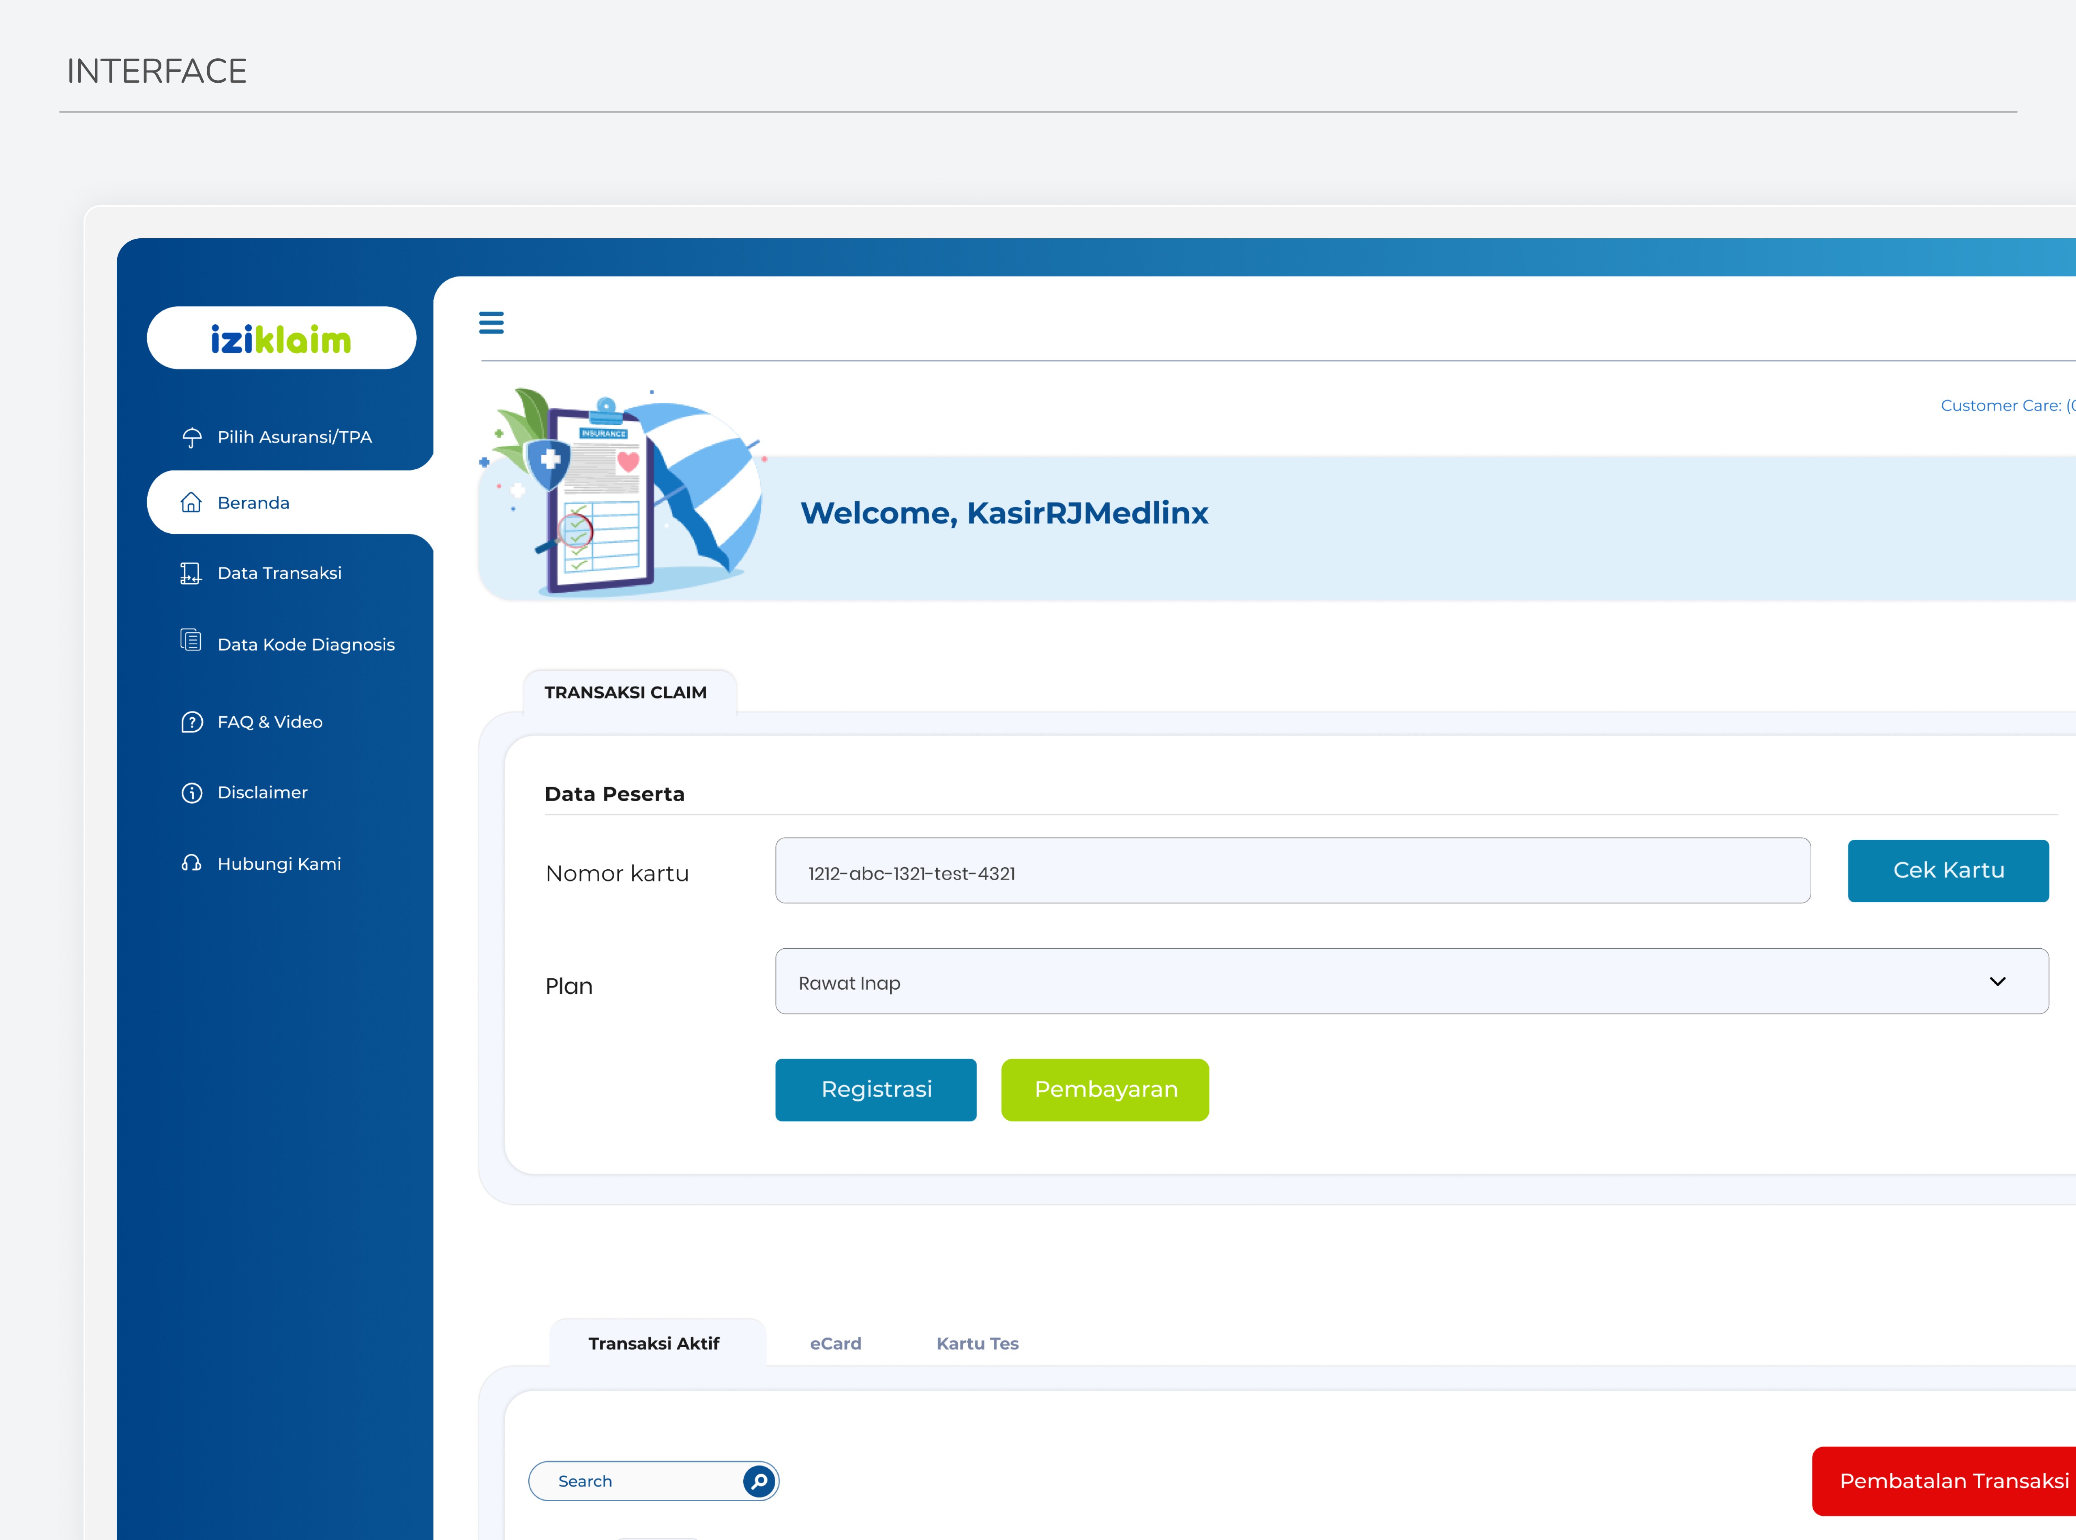Click the umbrella icon for Pilih Asuransi/TPA

(x=192, y=437)
